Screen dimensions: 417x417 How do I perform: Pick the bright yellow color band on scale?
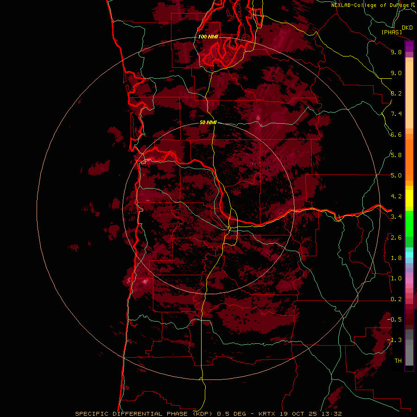(x=409, y=198)
